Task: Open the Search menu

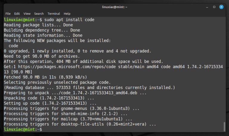Action: pyautogui.click(x=39, y=14)
